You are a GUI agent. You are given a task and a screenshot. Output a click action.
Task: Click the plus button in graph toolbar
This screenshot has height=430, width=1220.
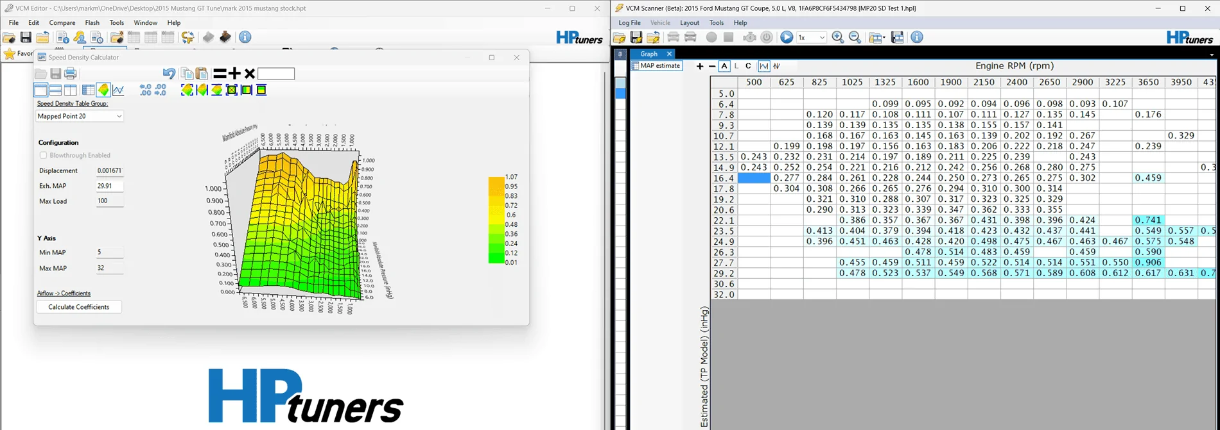(700, 66)
